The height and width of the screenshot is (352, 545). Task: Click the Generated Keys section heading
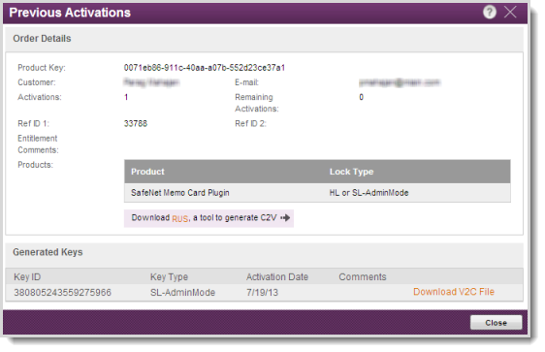coord(48,252)
